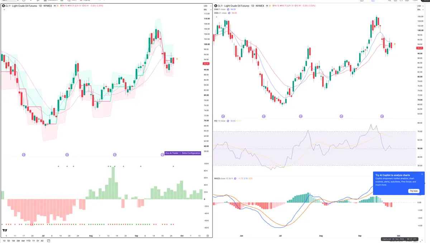Collapse the left chart's indicator legend chevron
Viewport: 430px width, 243px height.
pos(4,10)
